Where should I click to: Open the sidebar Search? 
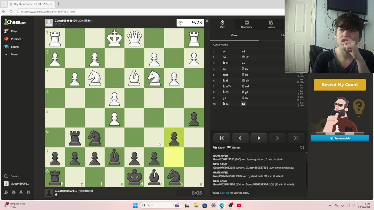(x=12, y=176)
